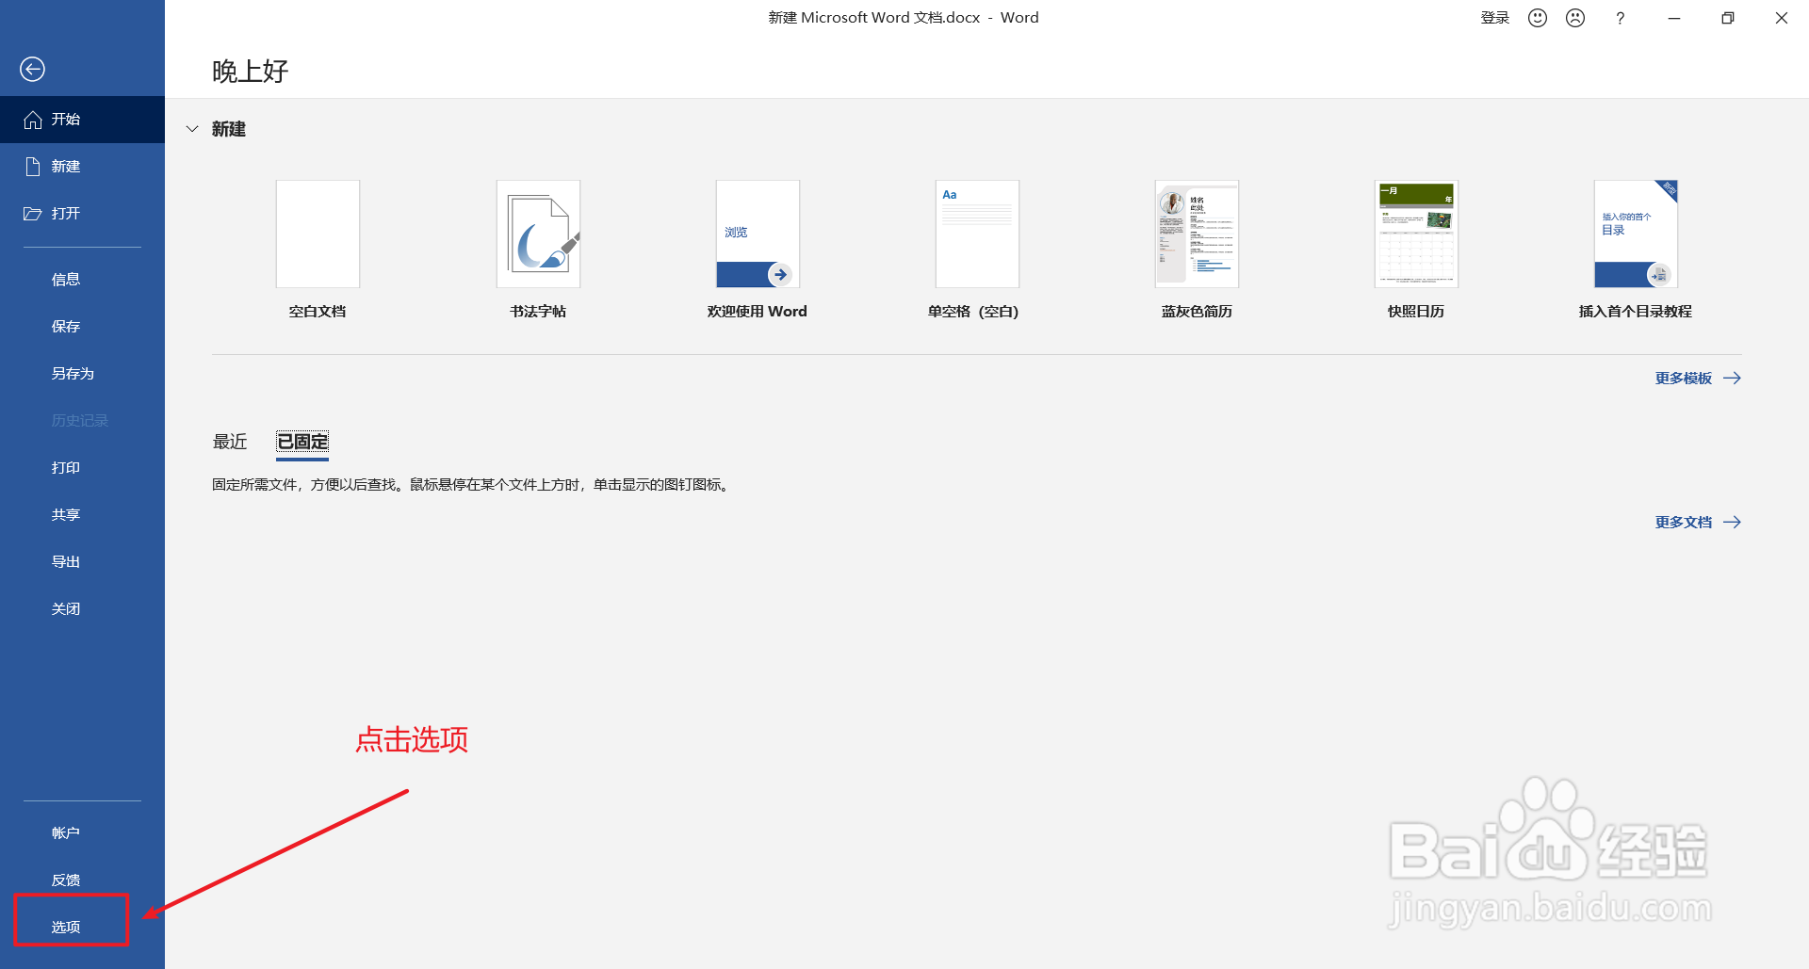
Task: Open the 共享 share page
Action: 82,515
